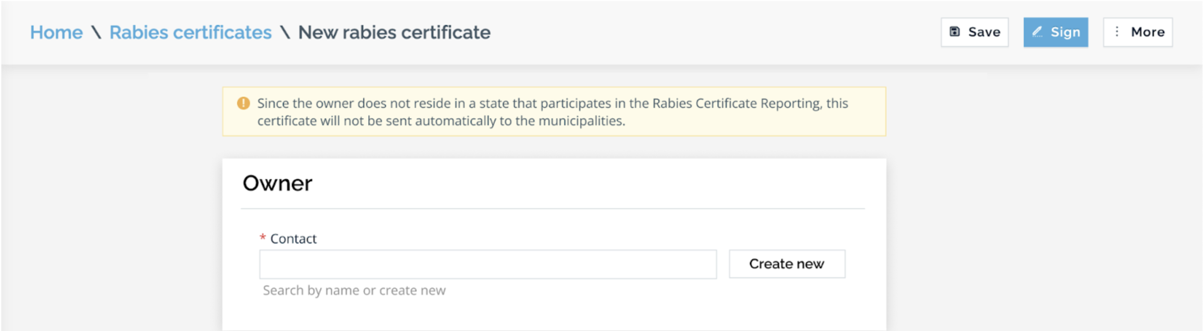The width and height of the screenshot is (1203, 331).
Task: Click the backslash separator after Home
Action: [x=96, y=33]
